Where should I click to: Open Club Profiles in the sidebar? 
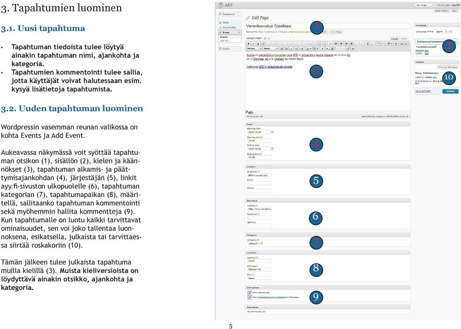pos(230,27)
